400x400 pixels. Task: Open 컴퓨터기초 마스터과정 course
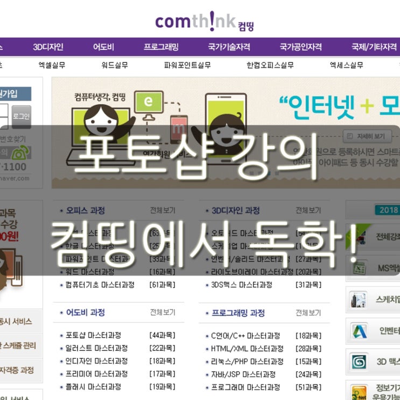pos(100,285)
